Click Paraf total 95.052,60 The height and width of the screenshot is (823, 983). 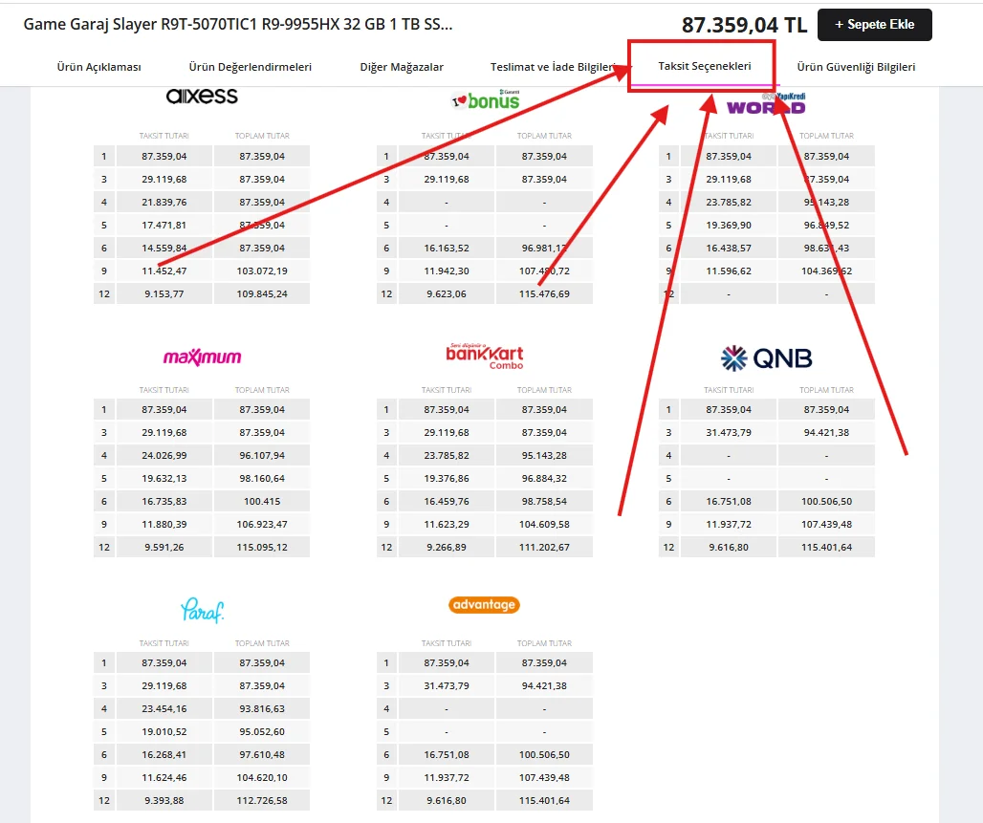tap(262, 731)
